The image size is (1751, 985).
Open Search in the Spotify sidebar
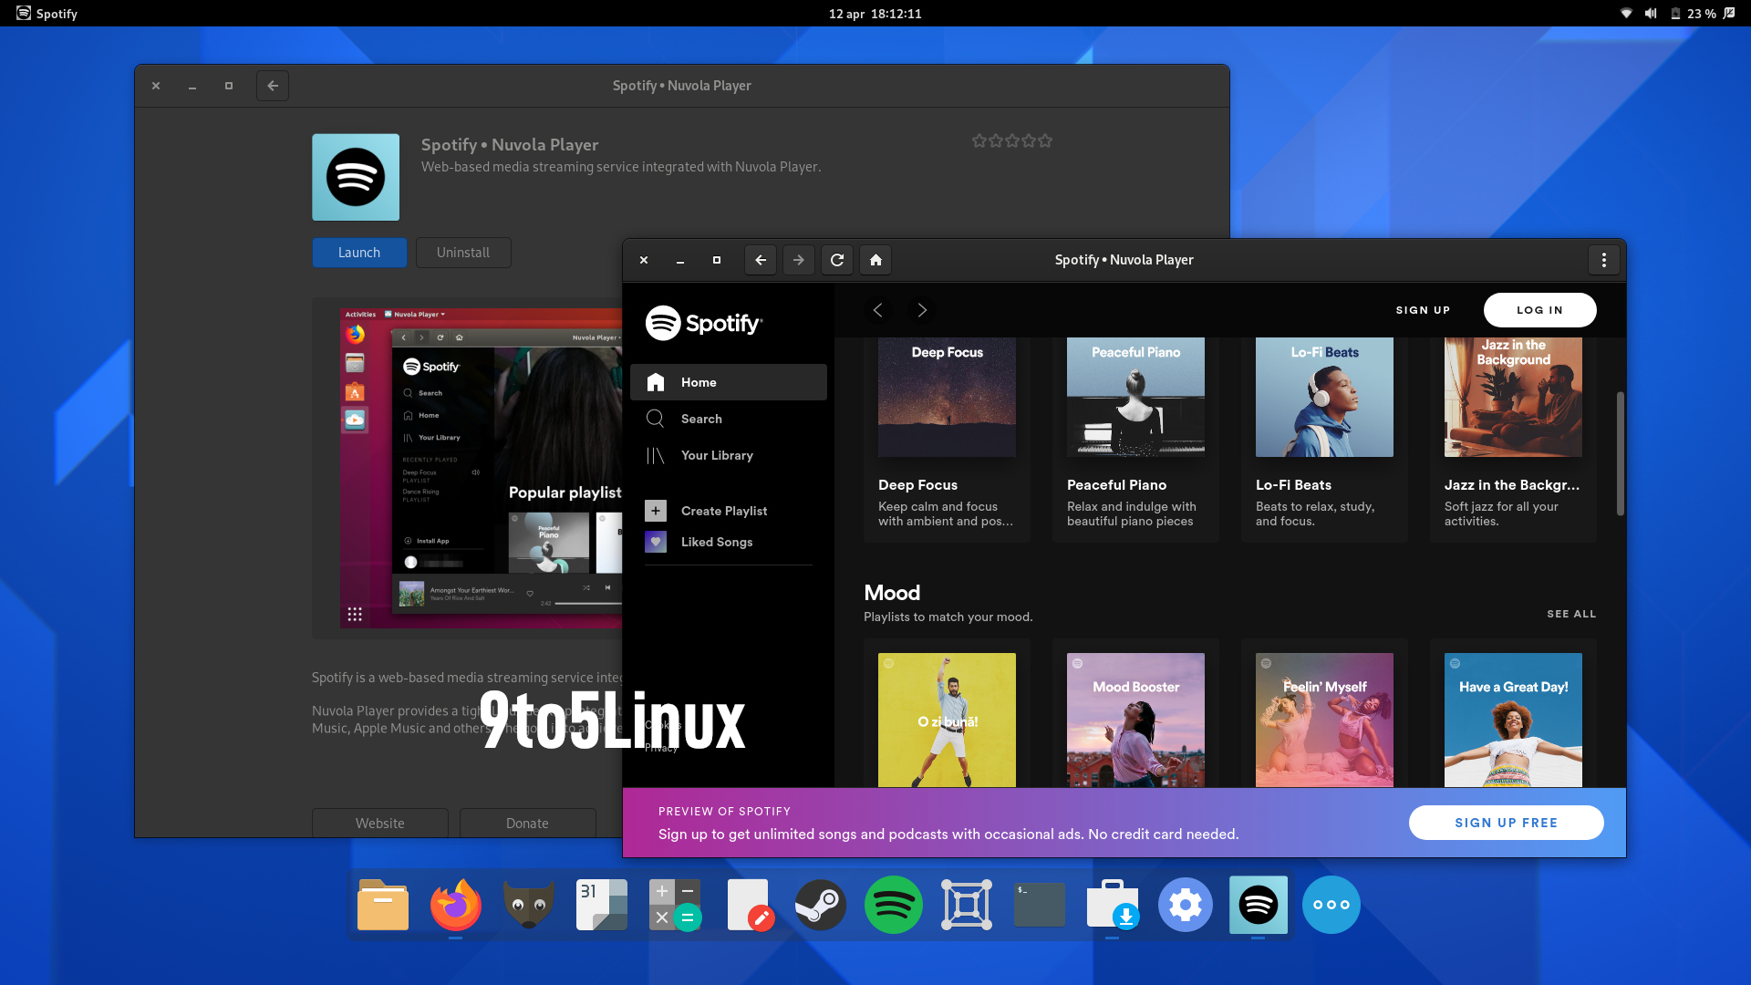tap(701, 419)
